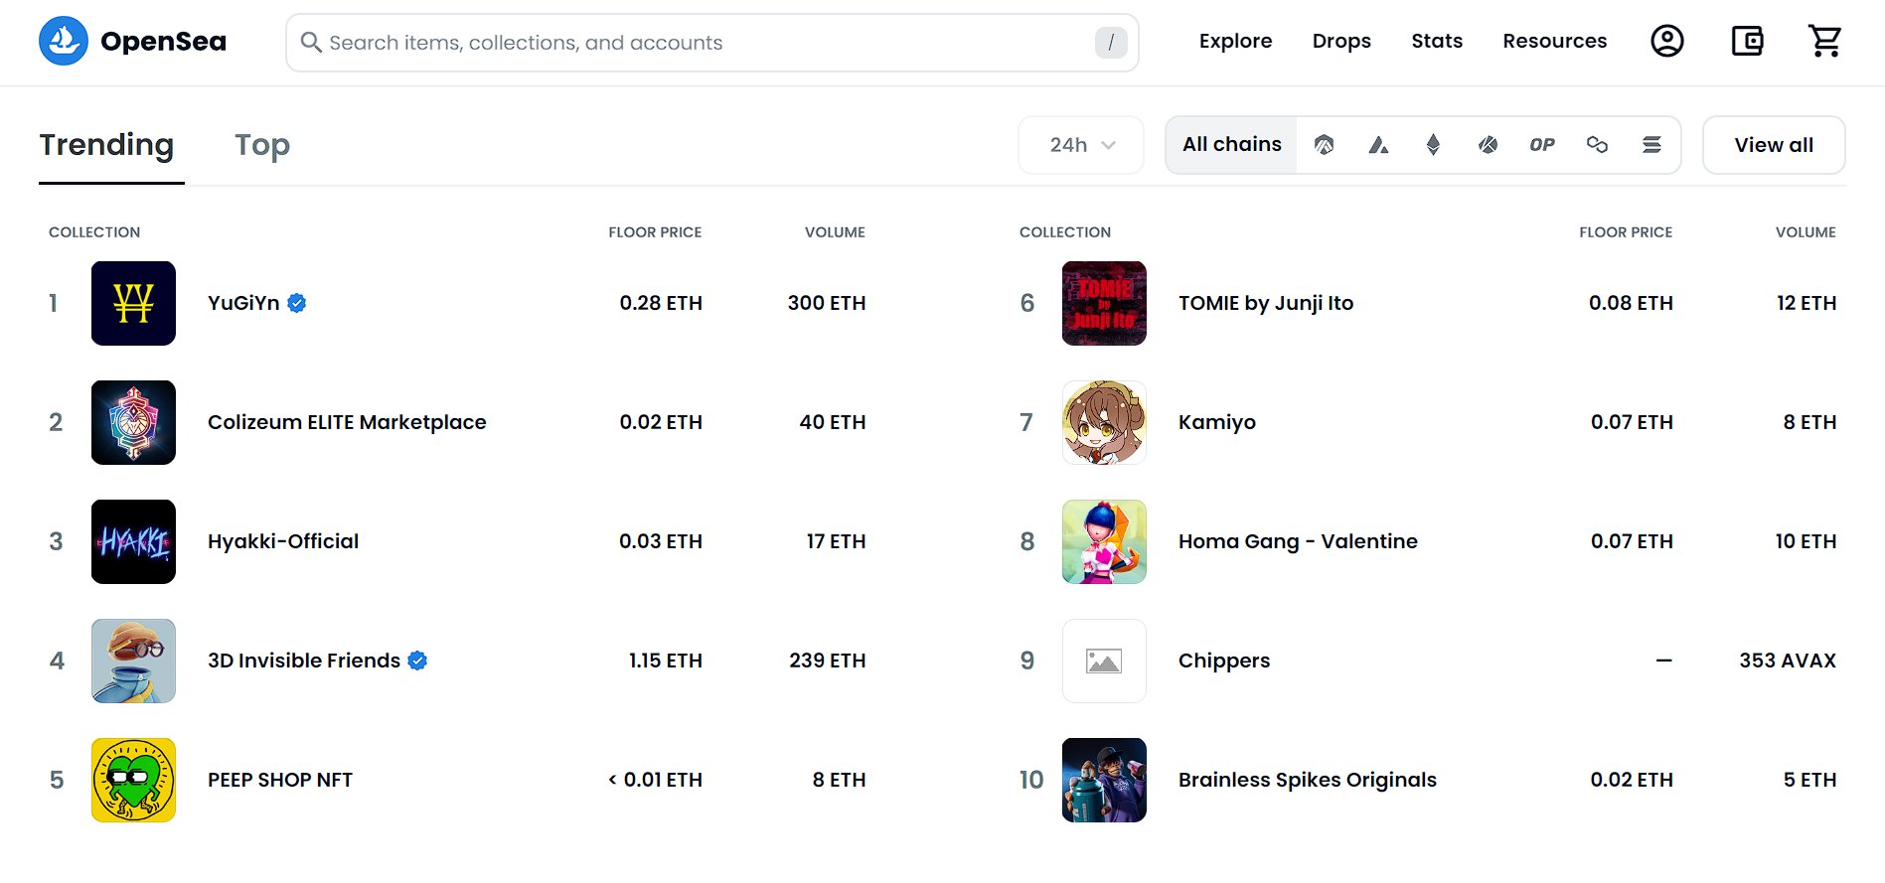Open PEEP SHOP NFT heart thumbnail
Image resolution: width=1885 pixels, height=883 pixels.
tap(133, 780)
